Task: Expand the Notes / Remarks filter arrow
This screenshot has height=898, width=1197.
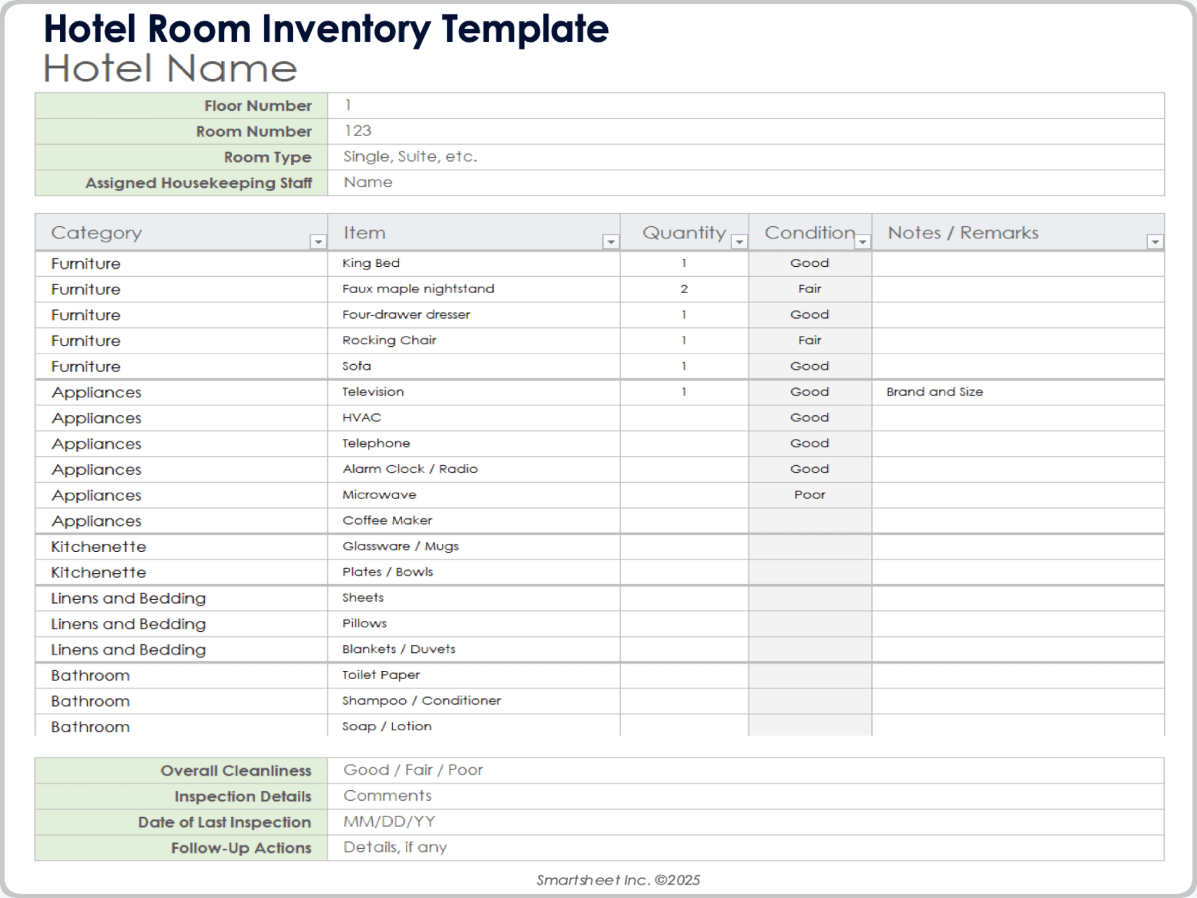Action: click(1155, 241)
